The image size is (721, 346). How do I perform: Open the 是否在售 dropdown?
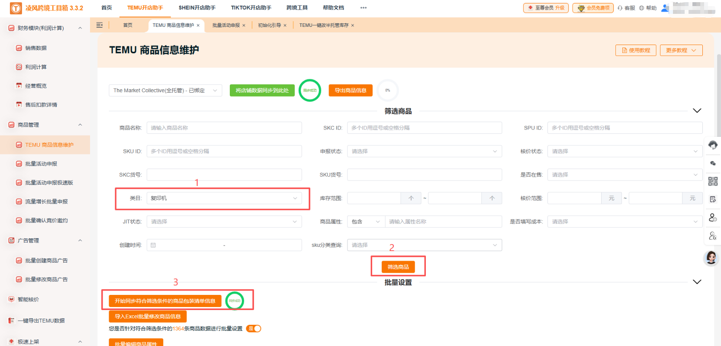coord(625,175)
